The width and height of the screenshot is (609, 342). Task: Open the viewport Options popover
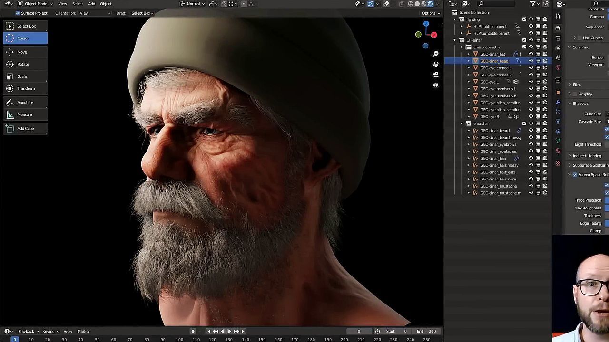pyautogui.click(x=430, y=13)
